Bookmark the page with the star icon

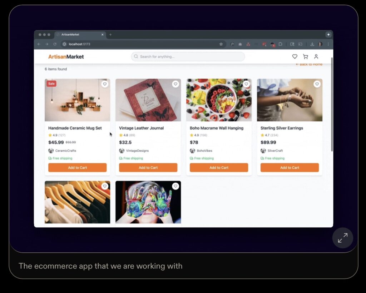(221, 44)
